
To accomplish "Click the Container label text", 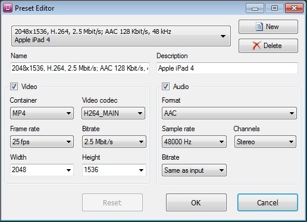I will (23, 100).
